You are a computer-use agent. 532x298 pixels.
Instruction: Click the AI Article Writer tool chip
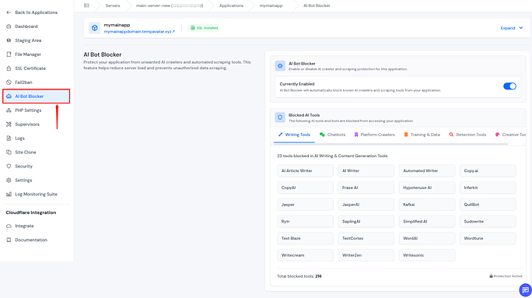305,170
